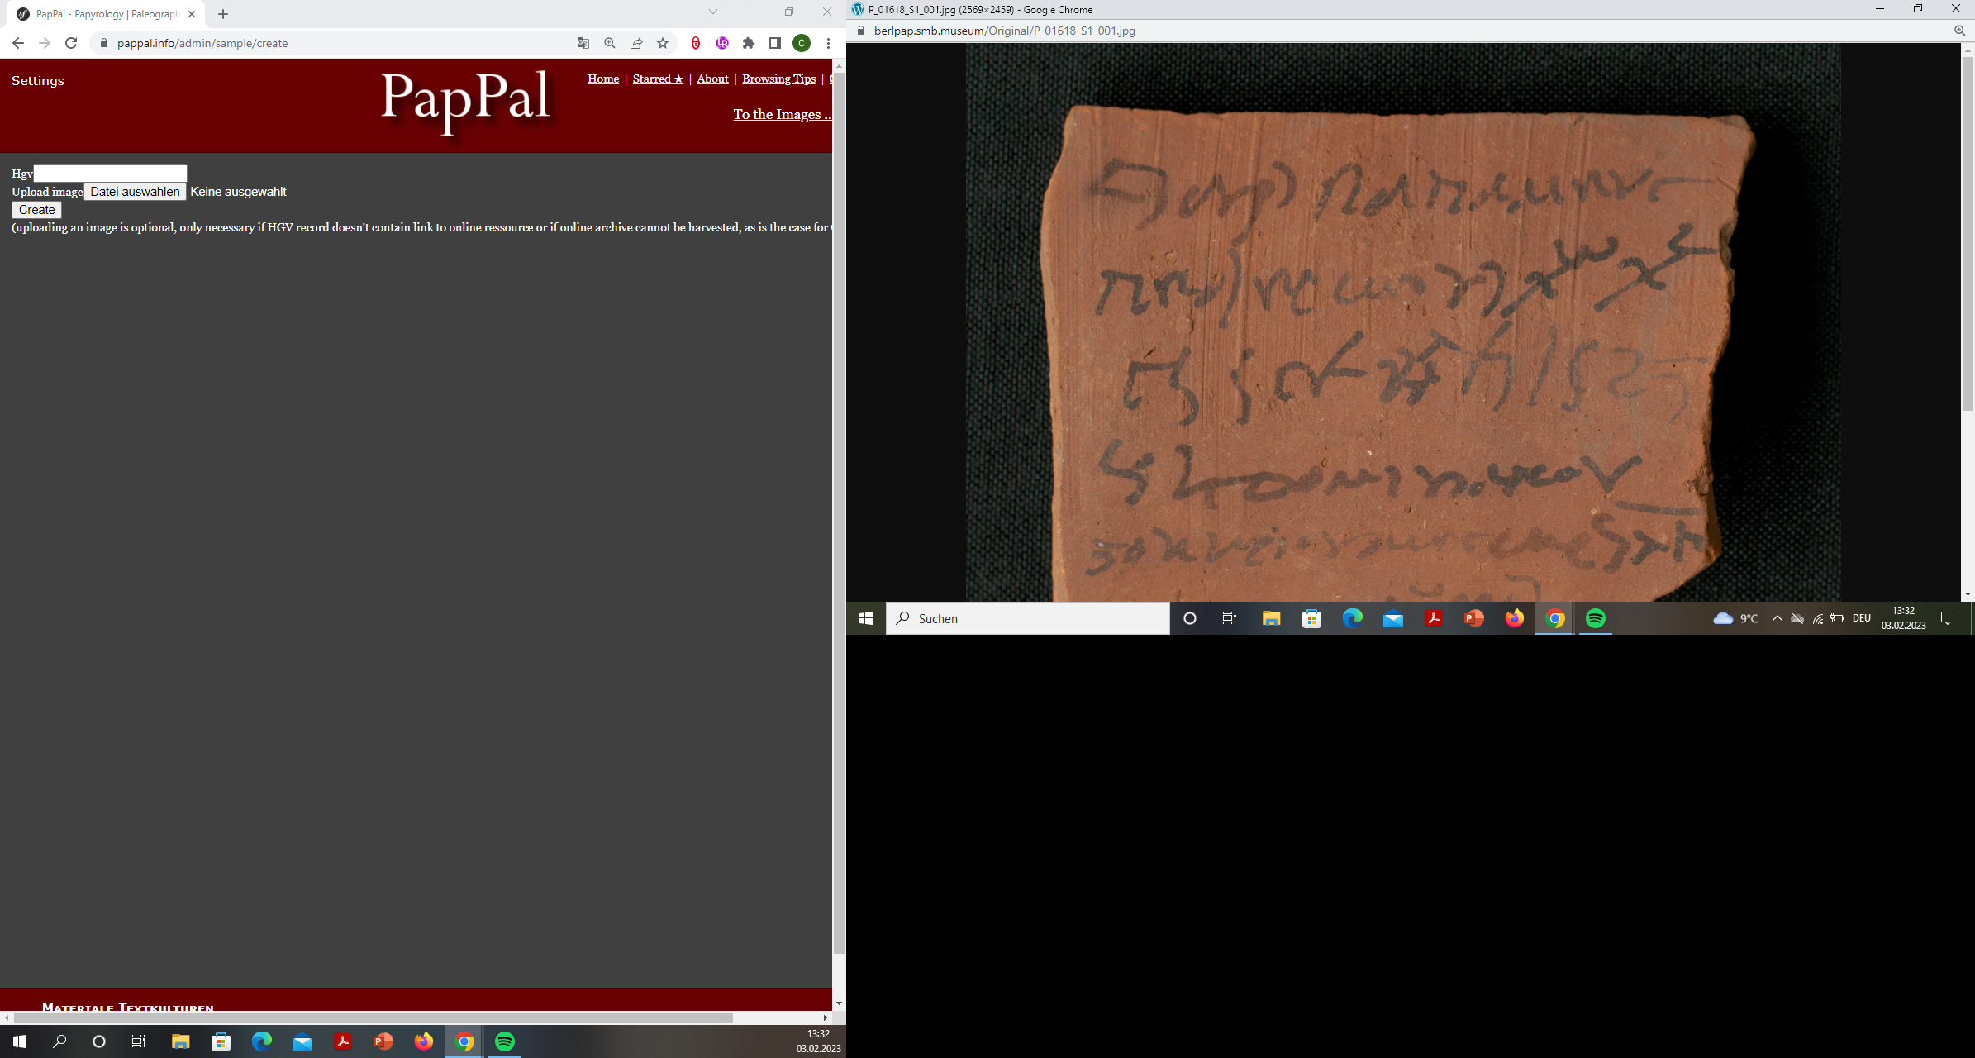Focus the Hgv input field
The image size is (1975, 1058).
point(110,174)
